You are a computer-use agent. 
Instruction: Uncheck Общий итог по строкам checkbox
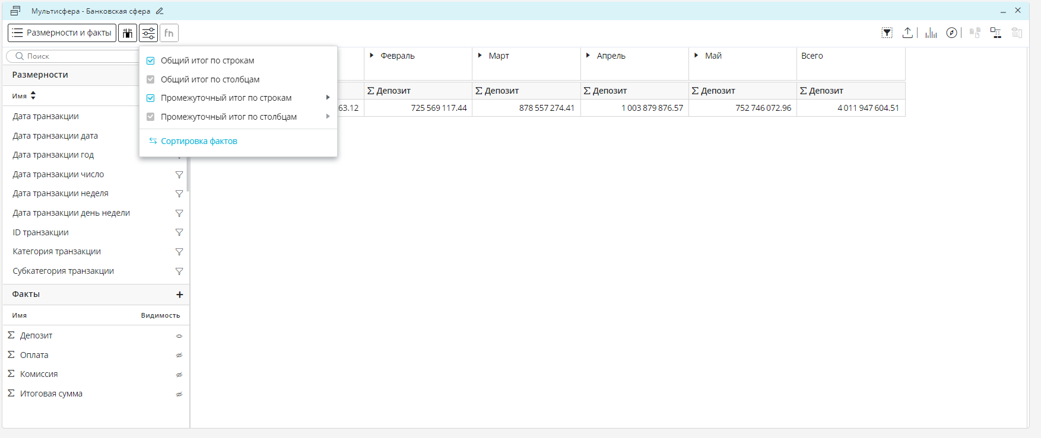(x=151, y=60)
